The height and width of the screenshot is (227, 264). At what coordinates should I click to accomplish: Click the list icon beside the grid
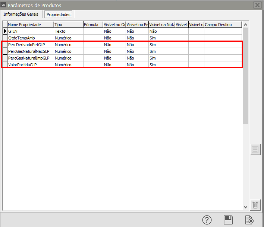pos(255,150)
